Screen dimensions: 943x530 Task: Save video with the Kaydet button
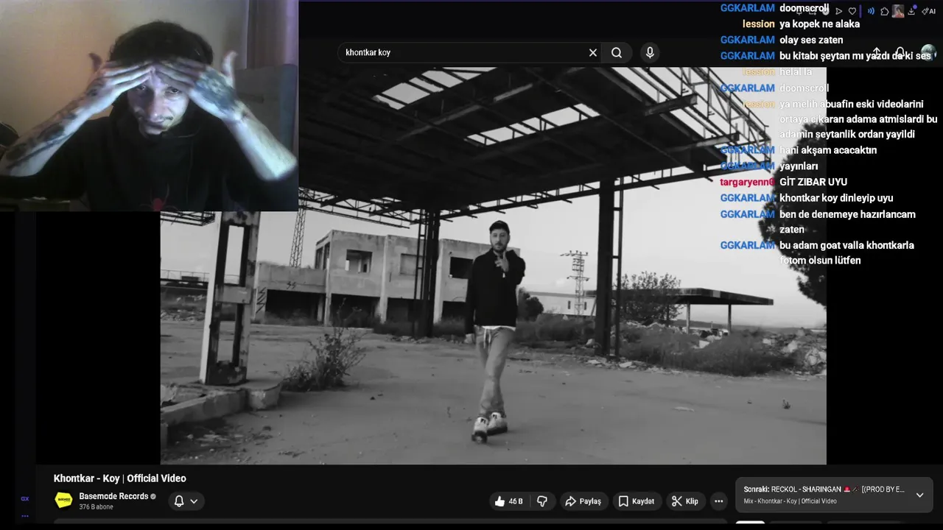pos(636,501)
